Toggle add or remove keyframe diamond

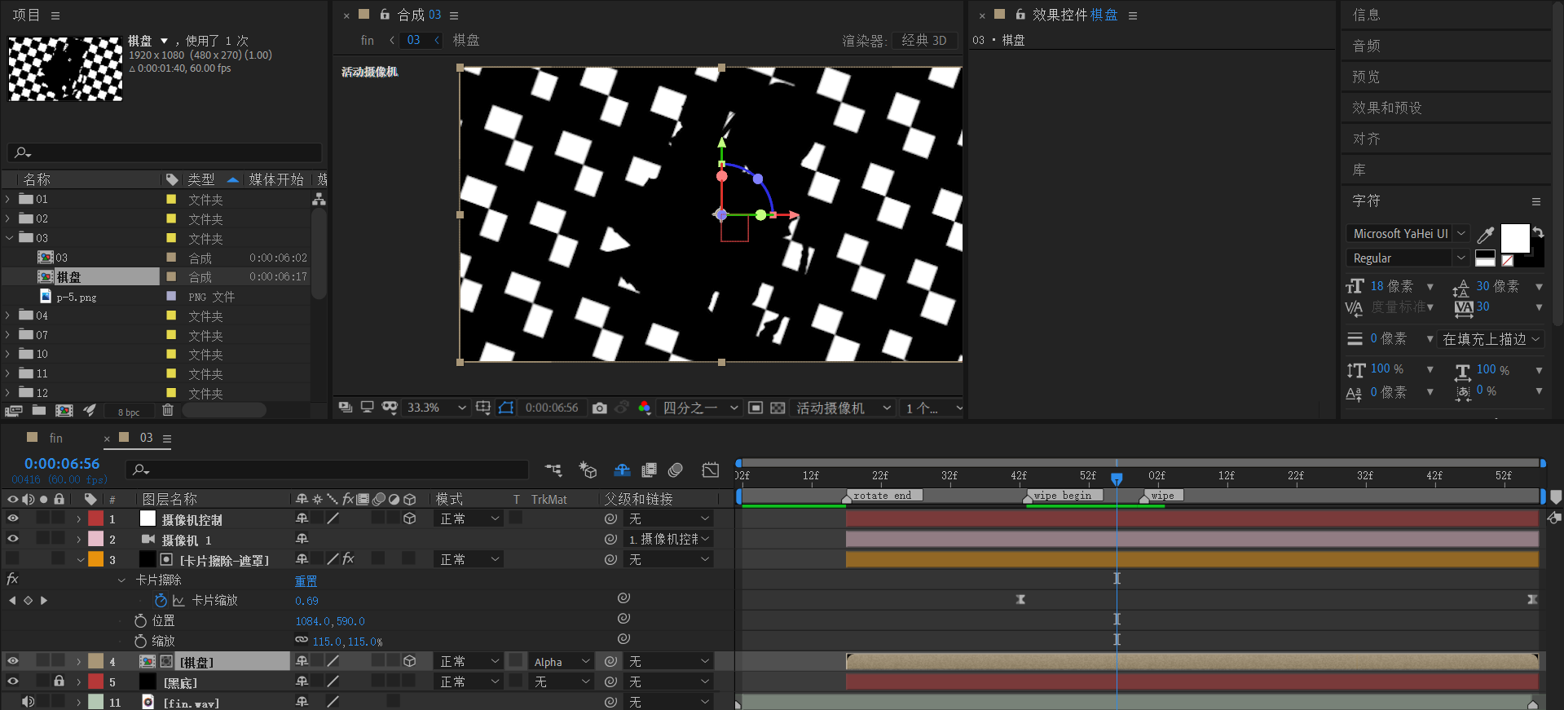pyautogui.click(x=28, y=601)
